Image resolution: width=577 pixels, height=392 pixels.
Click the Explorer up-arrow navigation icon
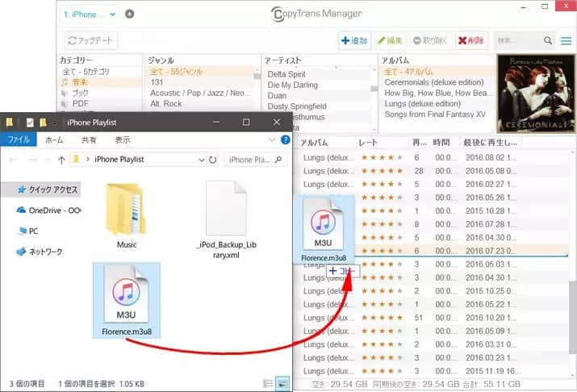click(61, 160)
